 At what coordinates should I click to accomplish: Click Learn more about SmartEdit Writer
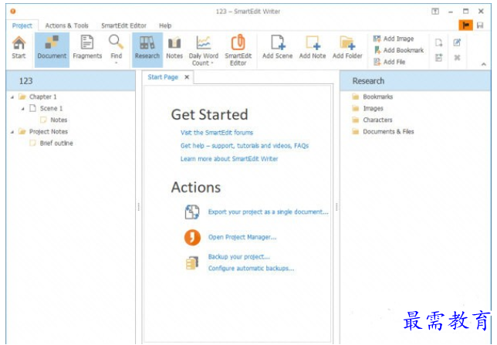tap(229, 159)
